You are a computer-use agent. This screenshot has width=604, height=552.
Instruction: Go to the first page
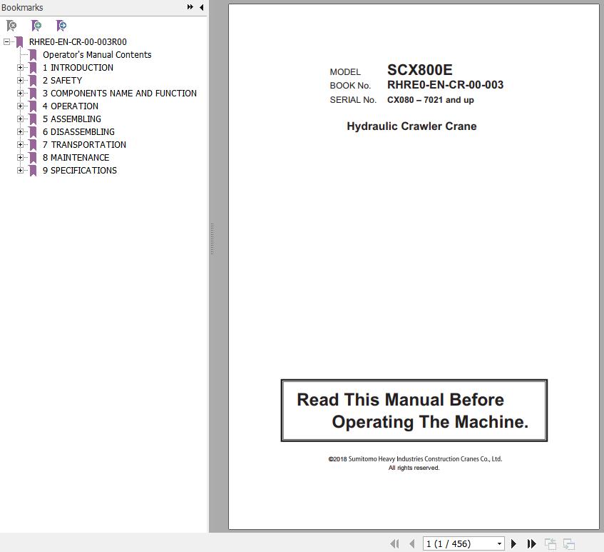pos(394,544)
